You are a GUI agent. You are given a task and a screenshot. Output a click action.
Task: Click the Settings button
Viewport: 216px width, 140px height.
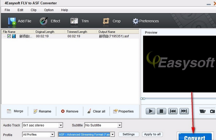(x=129, y=134)
